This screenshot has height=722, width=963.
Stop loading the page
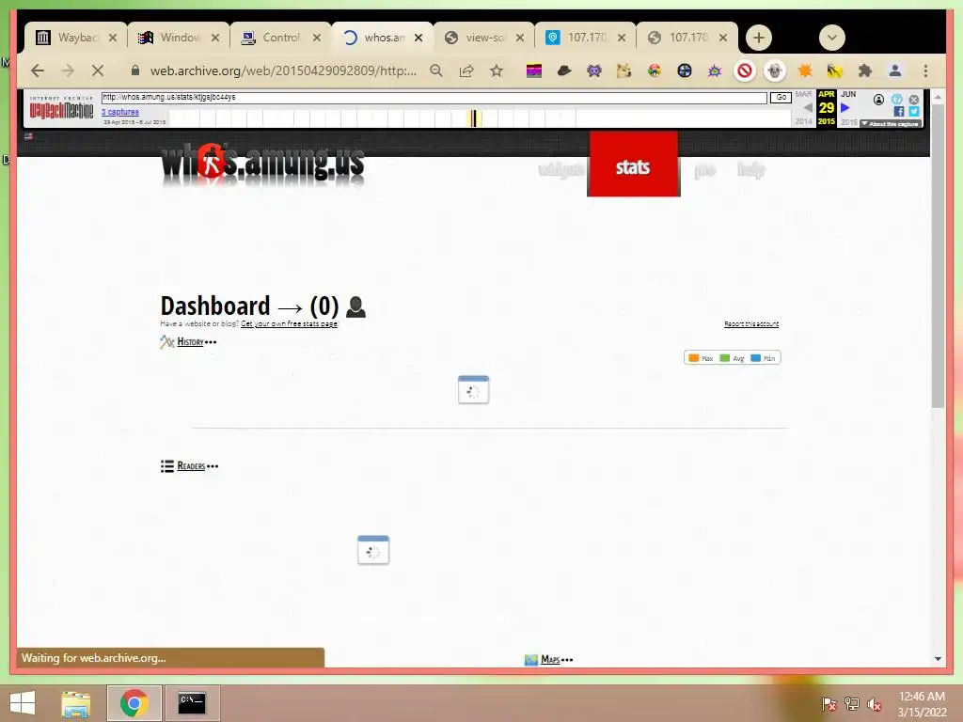click(x=98, y=71)
